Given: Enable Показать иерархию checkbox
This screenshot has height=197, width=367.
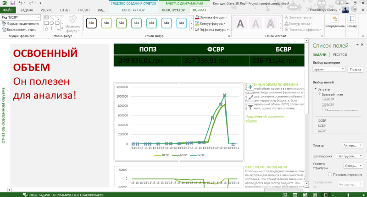Looking at the screenshot, I should [x=330, y=175].
